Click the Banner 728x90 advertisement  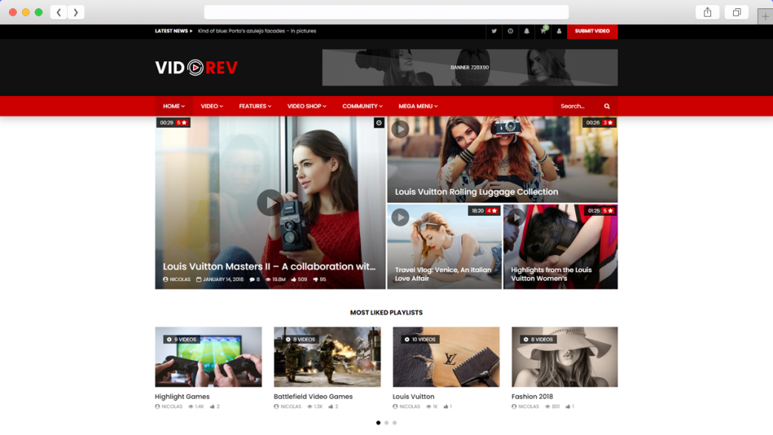click(470, 67)
